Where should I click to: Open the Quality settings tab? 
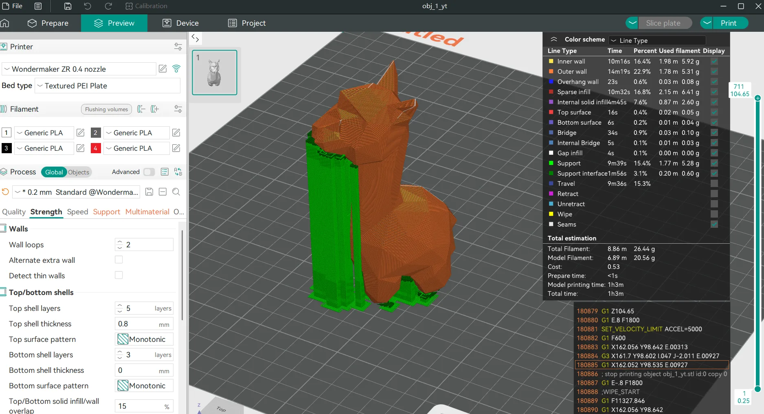click(14, 212)
